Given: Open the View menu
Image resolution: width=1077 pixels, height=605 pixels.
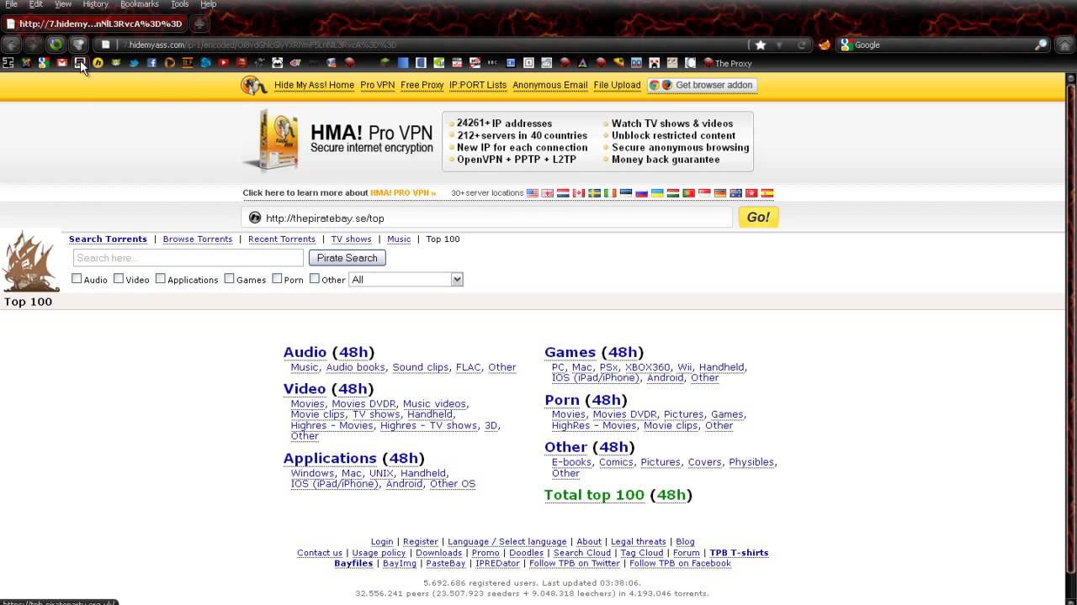Looking at the screenshot, I should pos(63,4).
